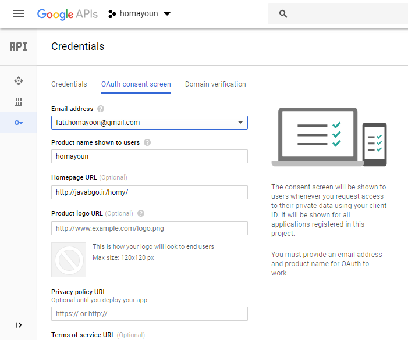
Task: Switch to the Credentials tab
Action: pyautogui.click(x=69, y=84)
